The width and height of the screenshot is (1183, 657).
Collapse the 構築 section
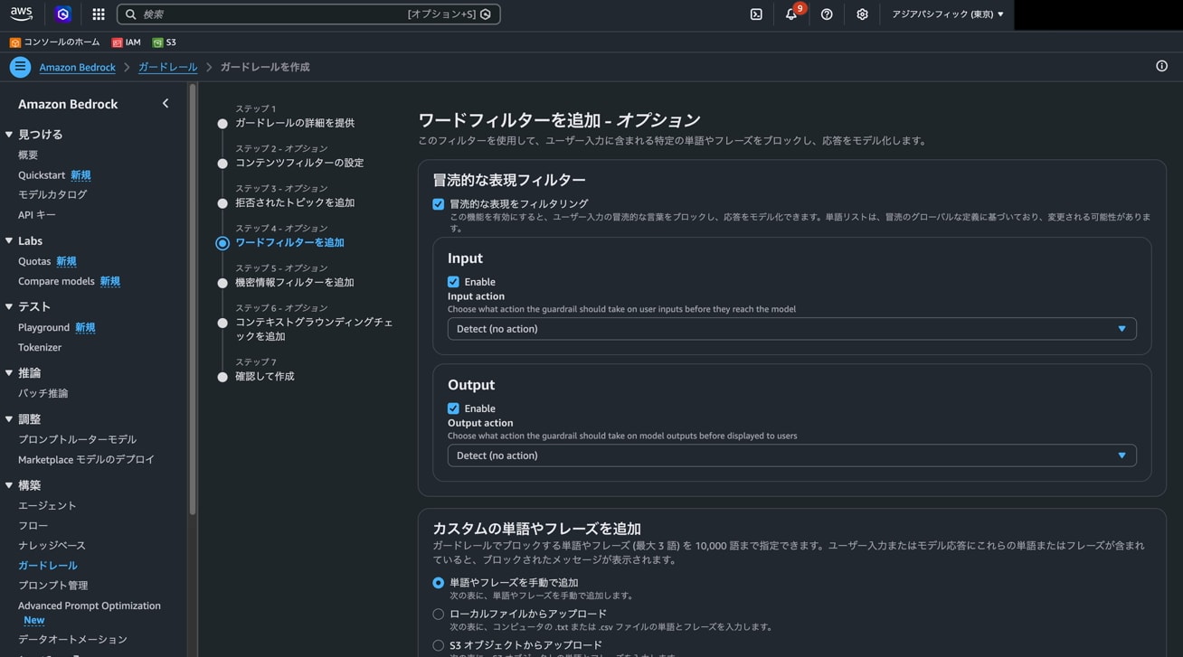[x=9, y=485]
